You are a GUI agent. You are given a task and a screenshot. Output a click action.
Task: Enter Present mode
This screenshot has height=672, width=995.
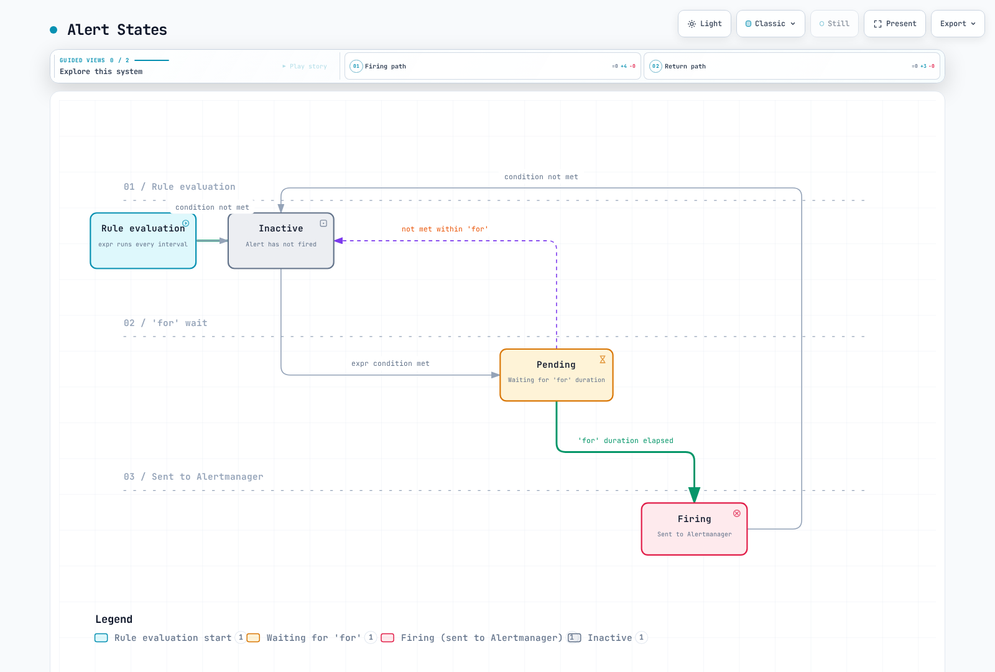895,24
